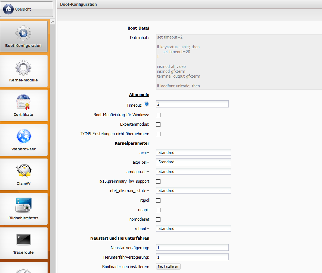
Task: Select the Webbrowser label text
Action: pos(23,149)
